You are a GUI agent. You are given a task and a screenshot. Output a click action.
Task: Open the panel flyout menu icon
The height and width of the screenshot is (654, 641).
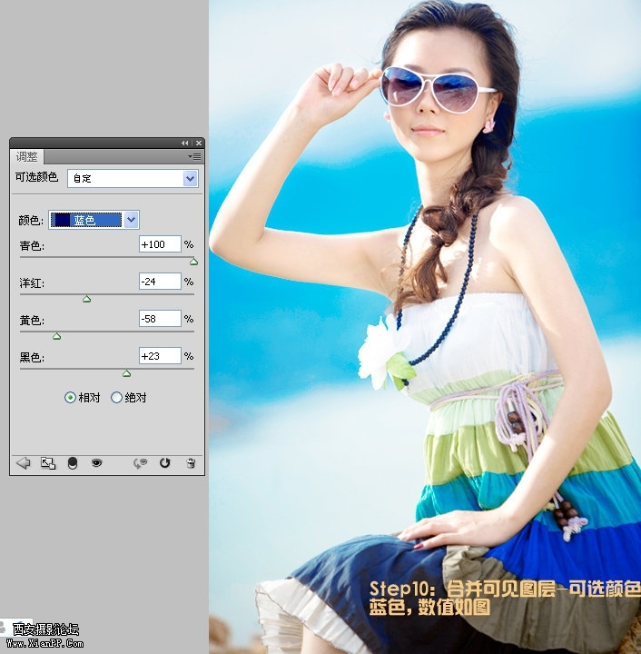point(195,157)
